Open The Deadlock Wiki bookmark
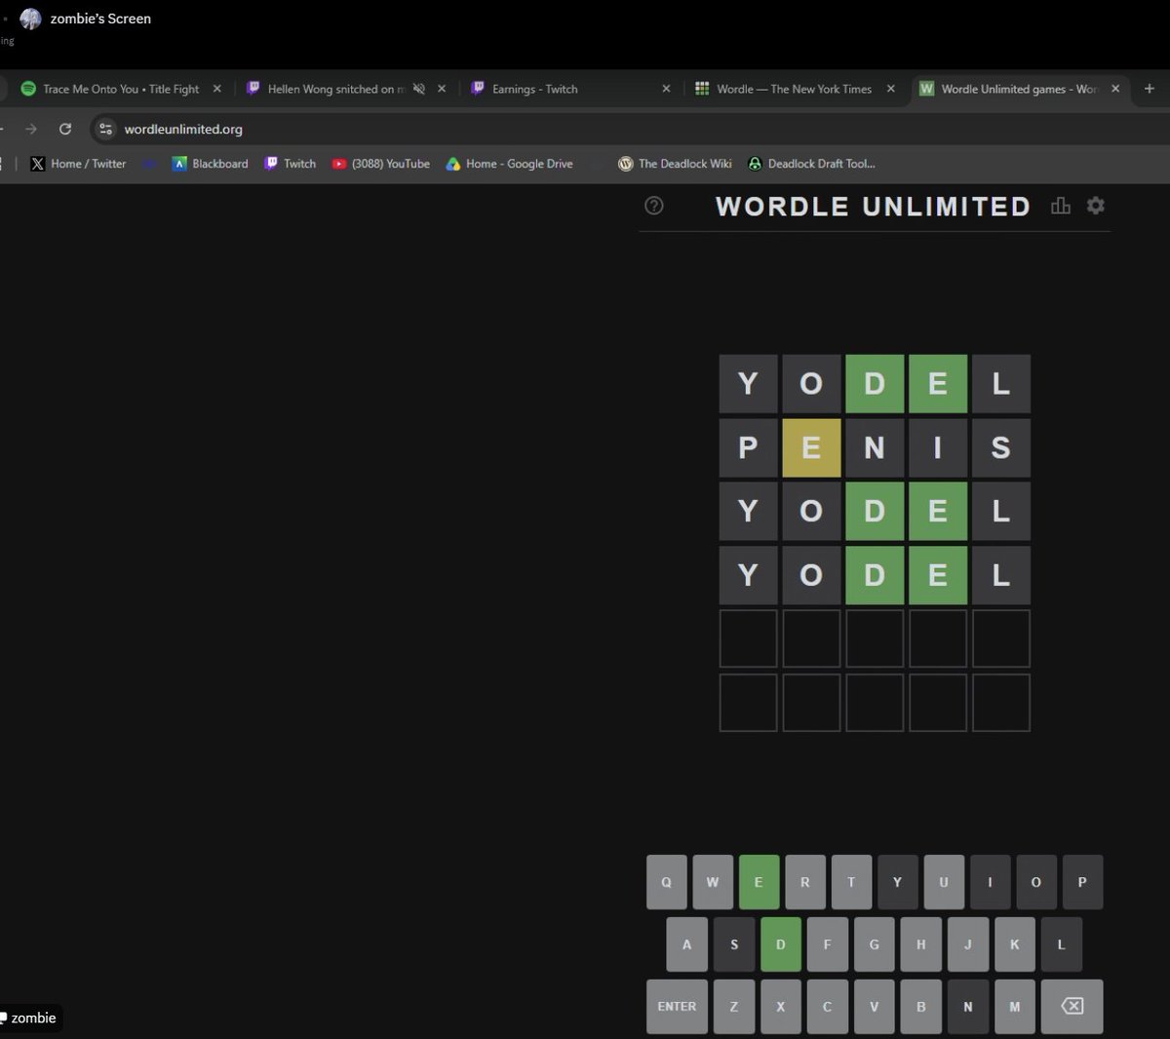Image resolution: width=1170 pixels, height=1039 pixels. (675, 164)
